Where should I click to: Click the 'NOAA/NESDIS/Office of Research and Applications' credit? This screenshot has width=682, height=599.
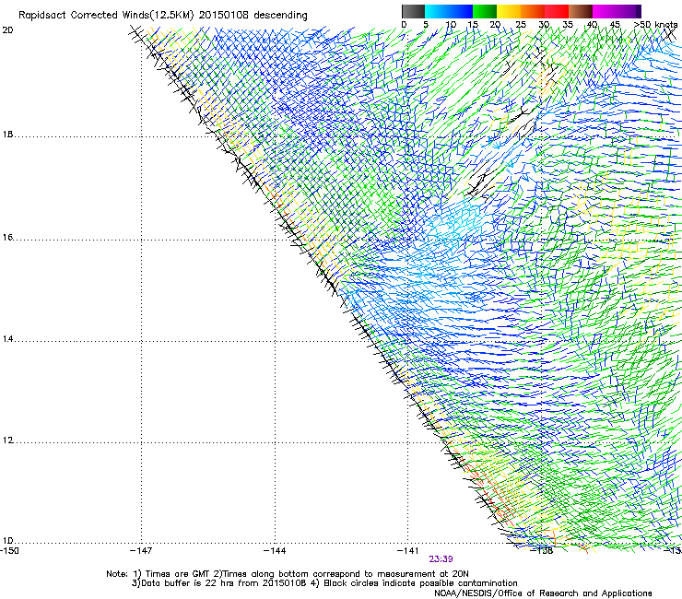(x=543, y=593)
